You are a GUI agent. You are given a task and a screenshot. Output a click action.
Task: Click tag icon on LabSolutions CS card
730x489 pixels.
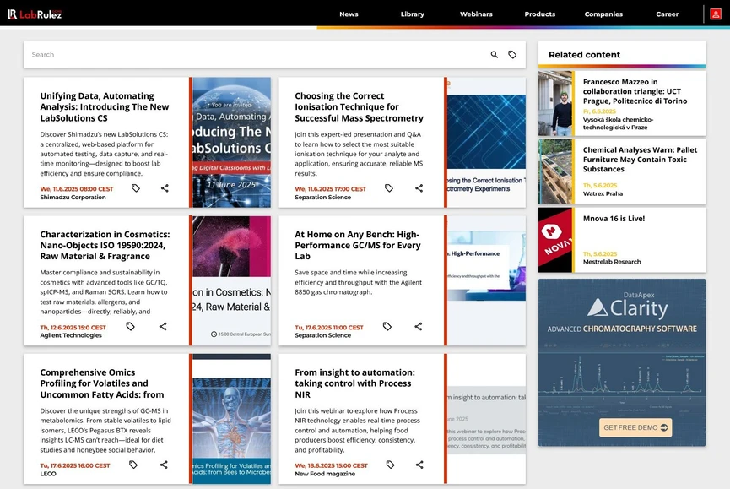[136, 188]
